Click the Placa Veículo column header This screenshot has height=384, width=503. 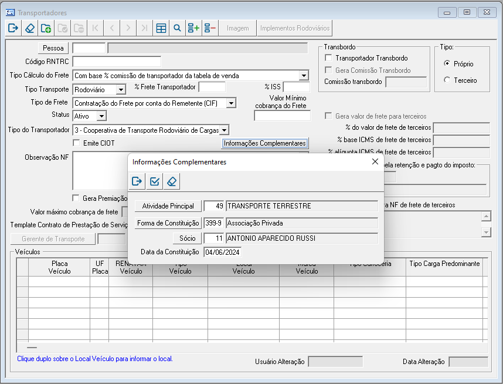tap(59, 267)
